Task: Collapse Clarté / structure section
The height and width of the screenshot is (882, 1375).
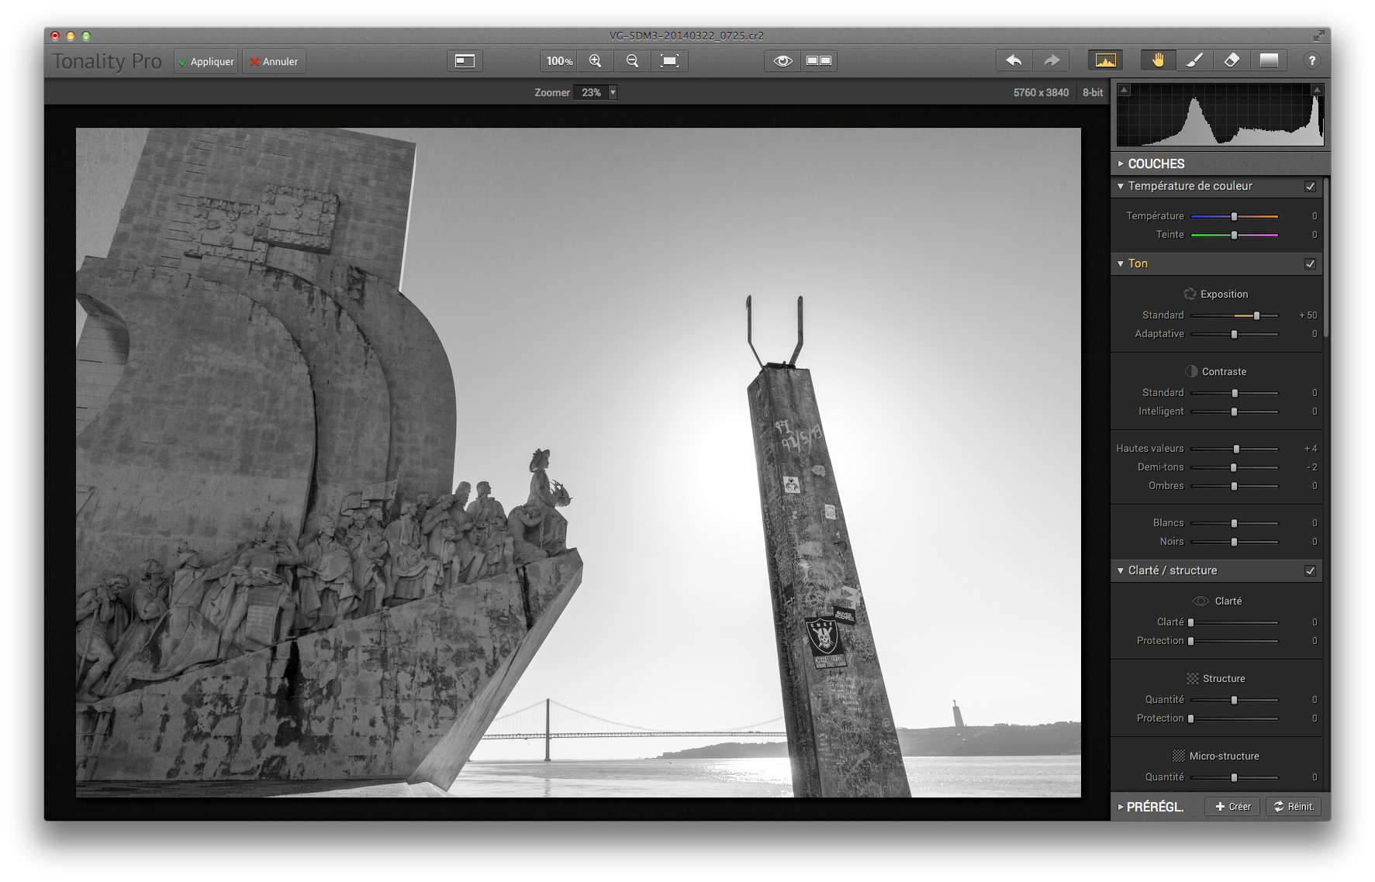Action: tap(1120, 570)
